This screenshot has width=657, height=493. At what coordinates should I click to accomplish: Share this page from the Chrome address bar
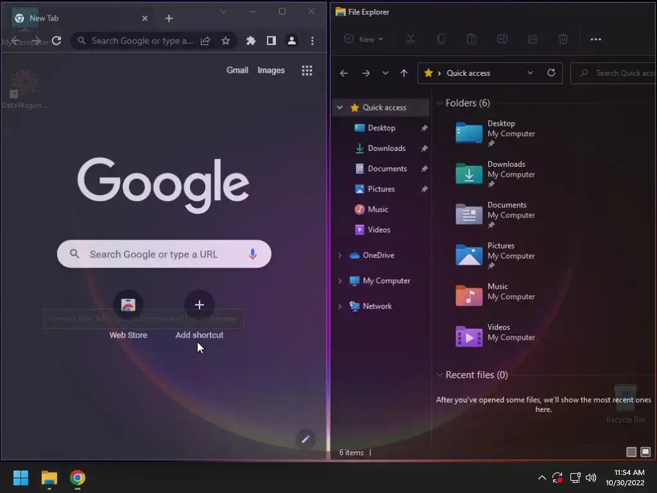pyautogui.click(x=205, y=40)
